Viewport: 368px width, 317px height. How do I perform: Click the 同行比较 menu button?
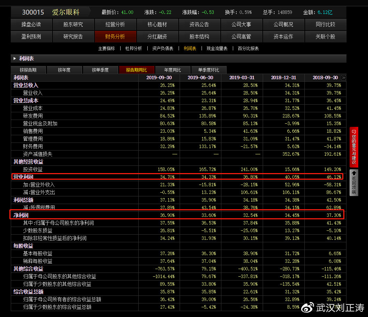point(325,25)
